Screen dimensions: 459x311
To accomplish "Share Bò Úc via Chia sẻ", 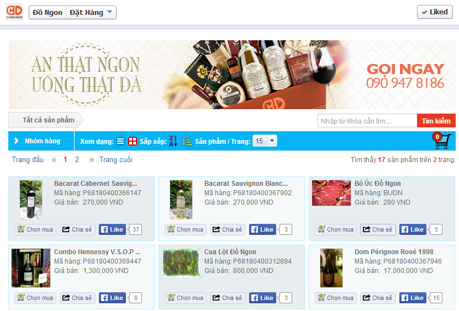I will tap(378, 229).
